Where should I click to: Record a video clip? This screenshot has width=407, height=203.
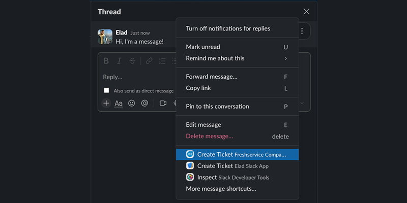[163, 104]
